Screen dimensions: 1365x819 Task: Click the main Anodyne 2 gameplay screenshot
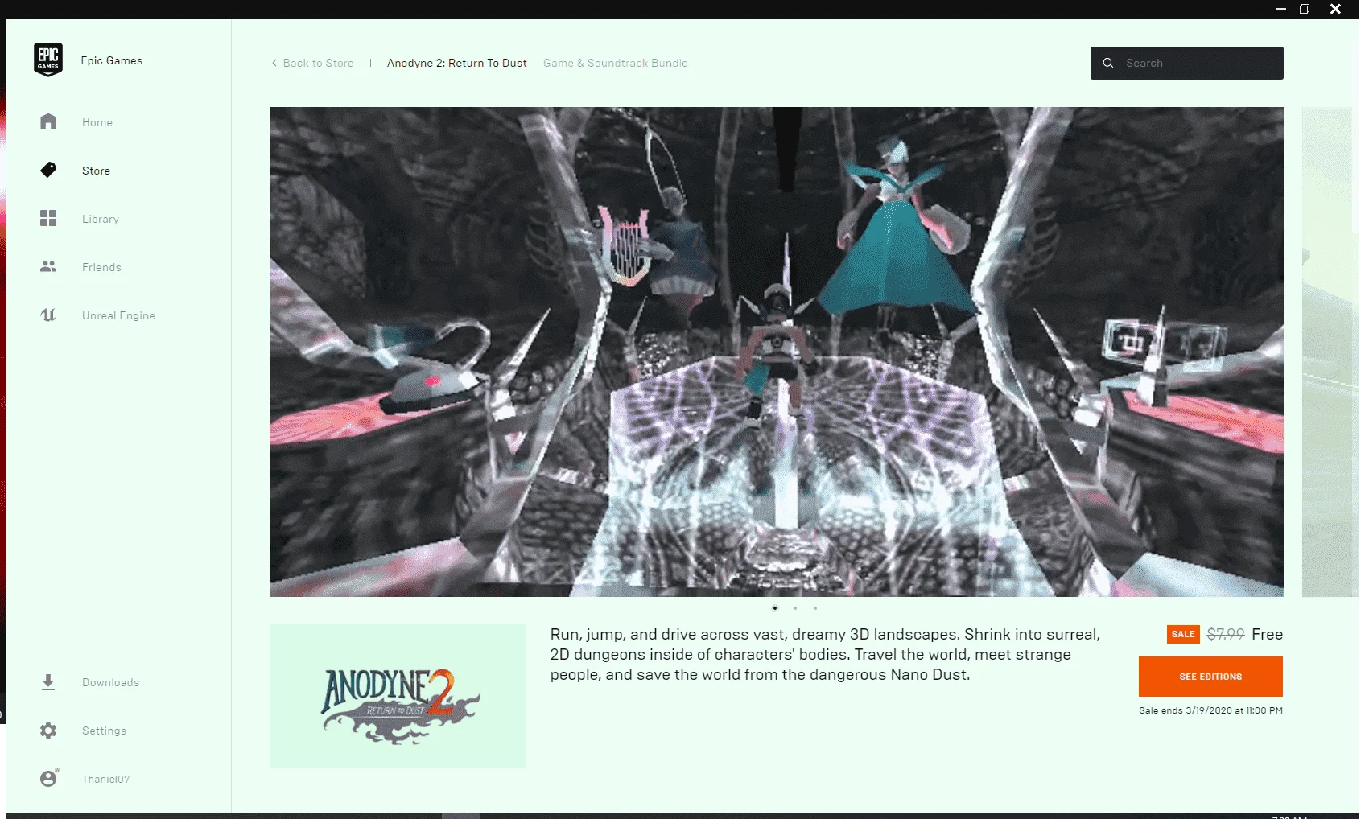777,352
